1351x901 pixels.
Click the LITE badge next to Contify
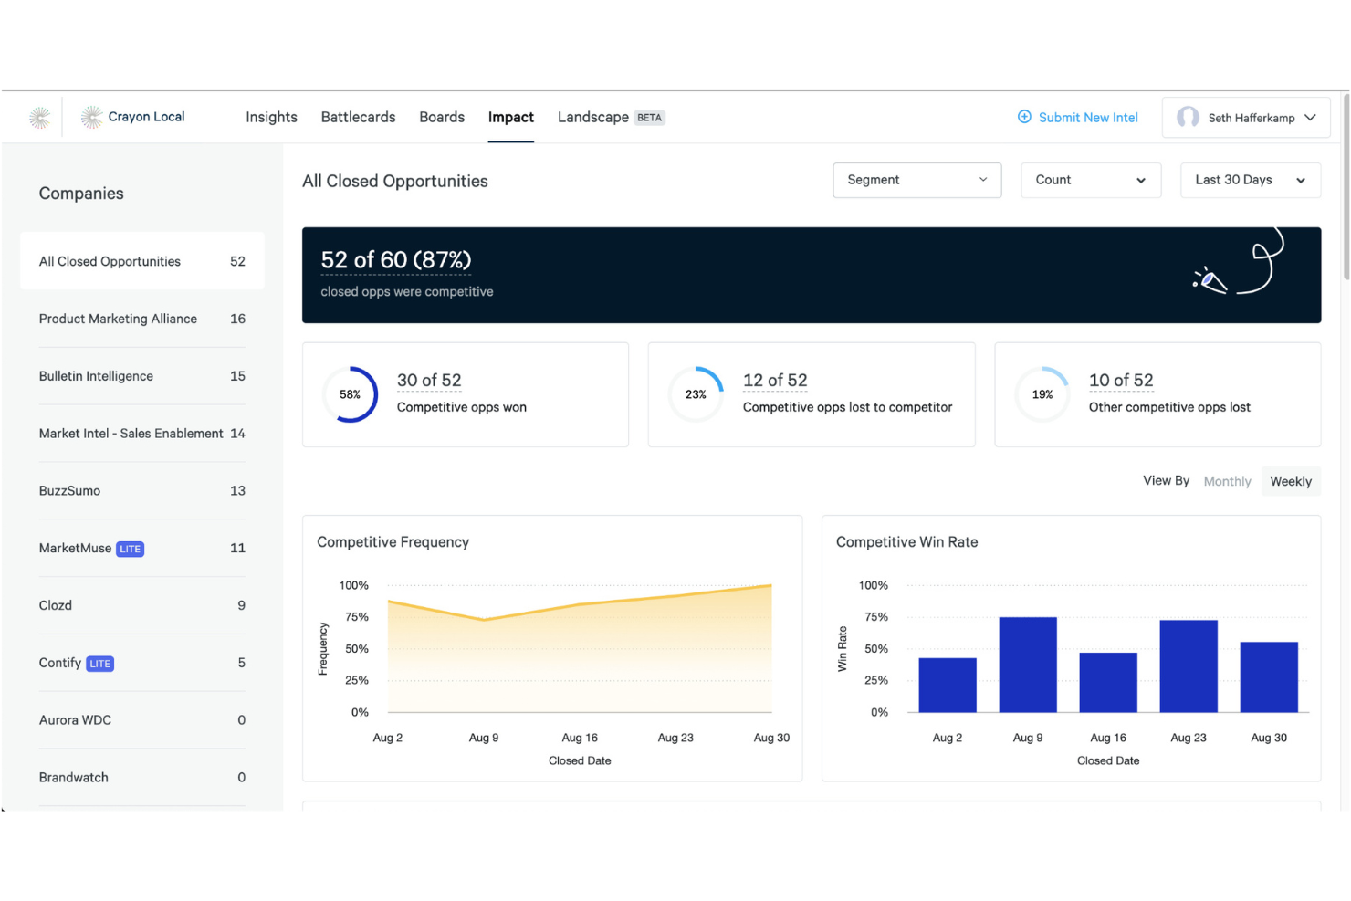tap(100, 664)
